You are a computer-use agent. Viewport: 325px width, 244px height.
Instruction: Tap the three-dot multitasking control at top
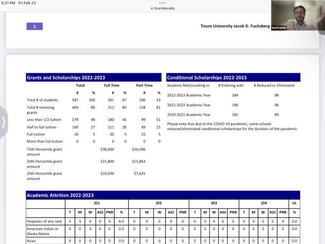tap(162, 3)
